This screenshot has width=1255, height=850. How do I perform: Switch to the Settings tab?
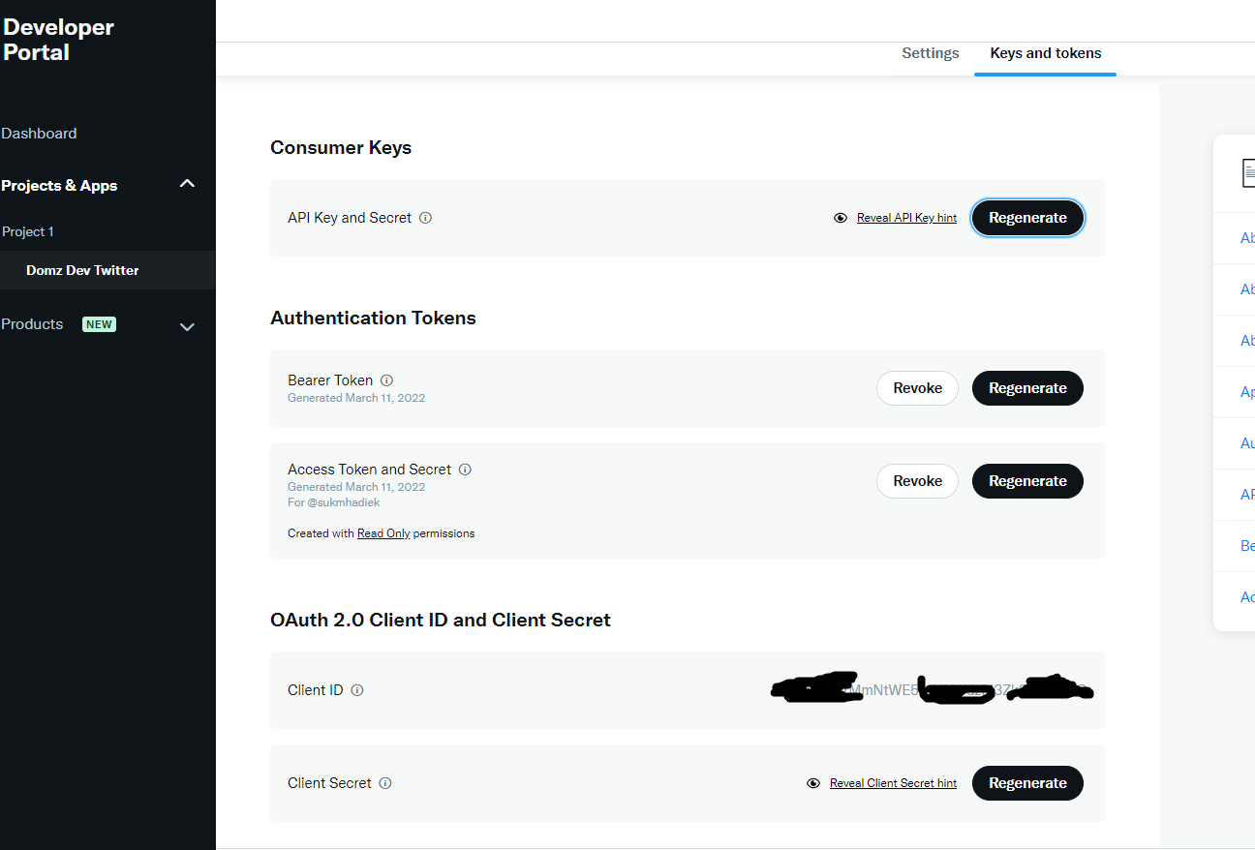pos(931,53)
